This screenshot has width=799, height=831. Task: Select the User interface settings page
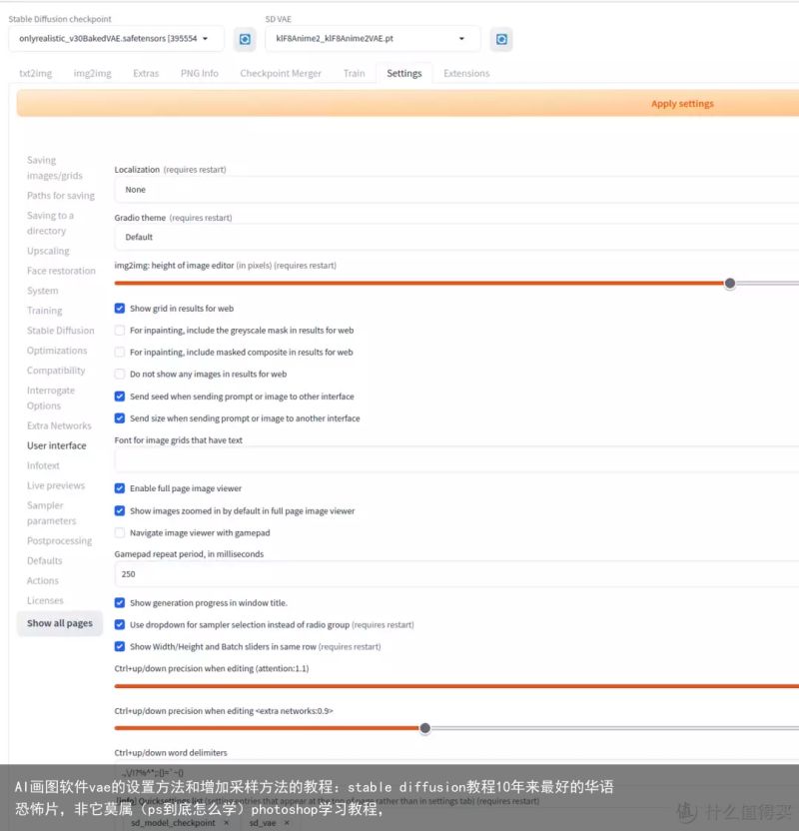[x=57, y=445]
